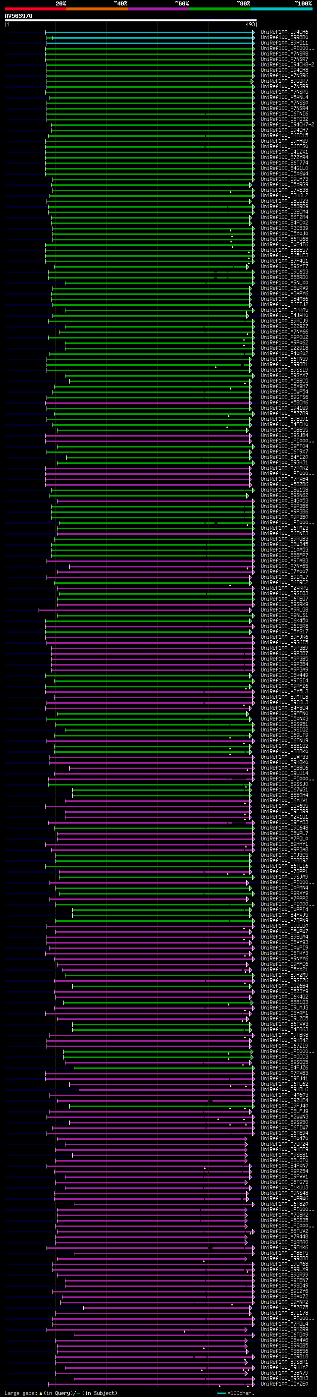Select the UniRef100_A7NSR7 hit

coord(284,59)
